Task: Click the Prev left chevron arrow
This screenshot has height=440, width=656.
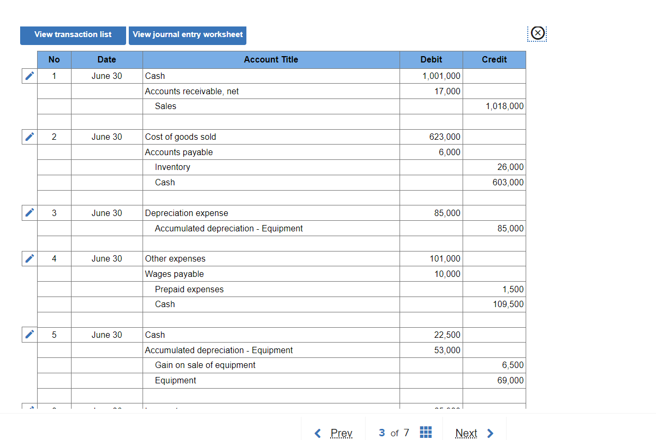Action: click(x=317, y=433)
